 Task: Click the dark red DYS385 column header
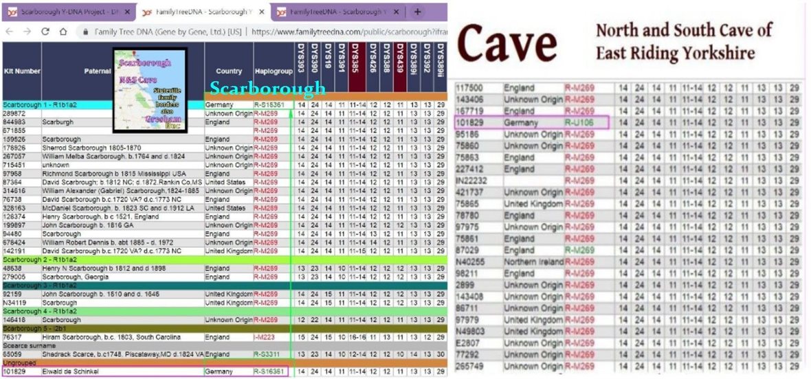click(356, 60)
